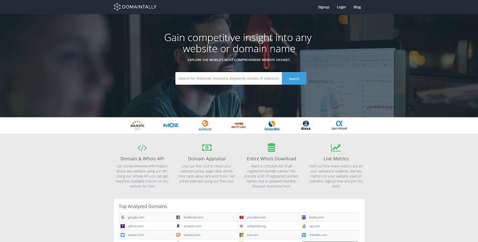The width and height of the screenshot is (478, 242).
Task: Click the Domaintally logo in header
Action: 135,7
